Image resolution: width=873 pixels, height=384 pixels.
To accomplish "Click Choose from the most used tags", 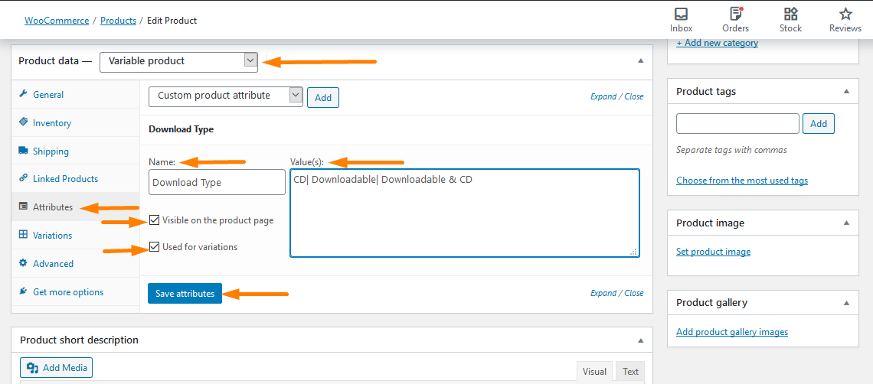I will pos(741,181).
